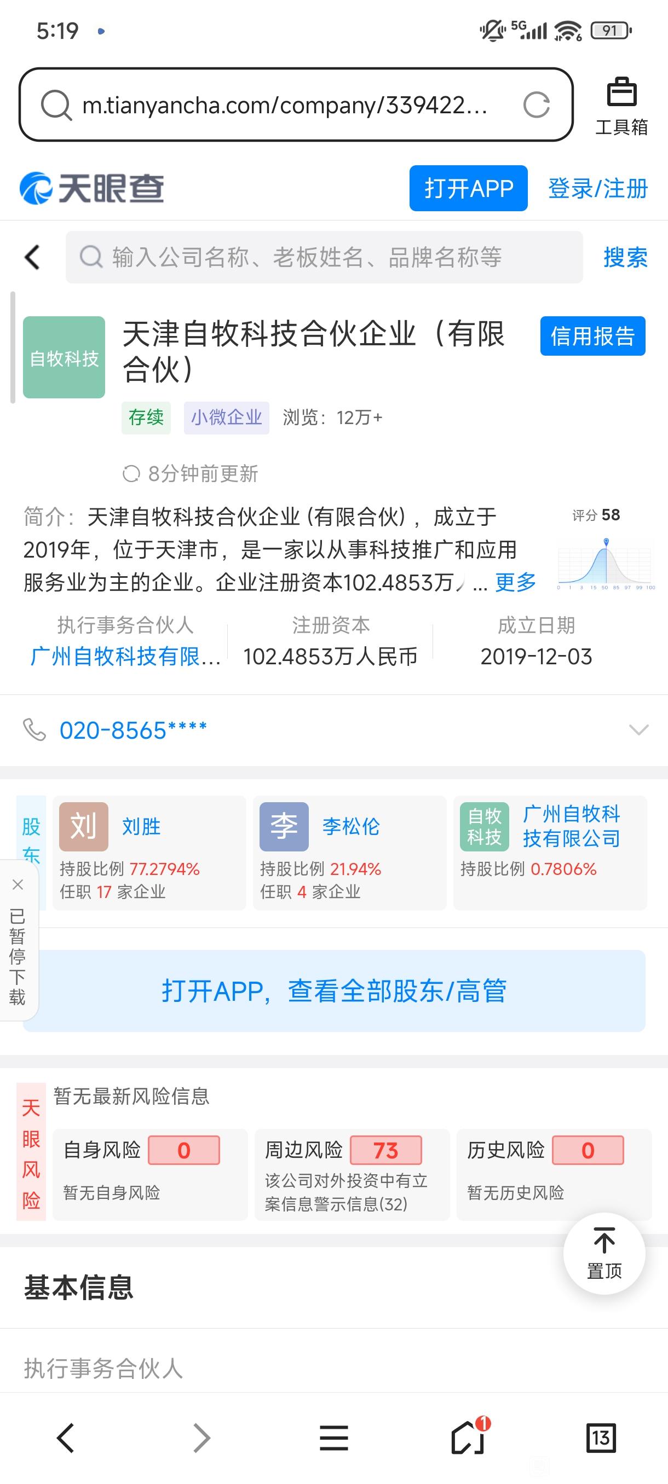Open the 信用报告 credit report
668x1484 pixels.
(x=592, y=336)
